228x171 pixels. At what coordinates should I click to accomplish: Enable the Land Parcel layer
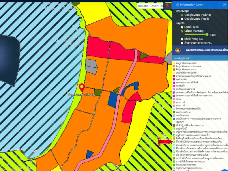[x=182, y=27]
